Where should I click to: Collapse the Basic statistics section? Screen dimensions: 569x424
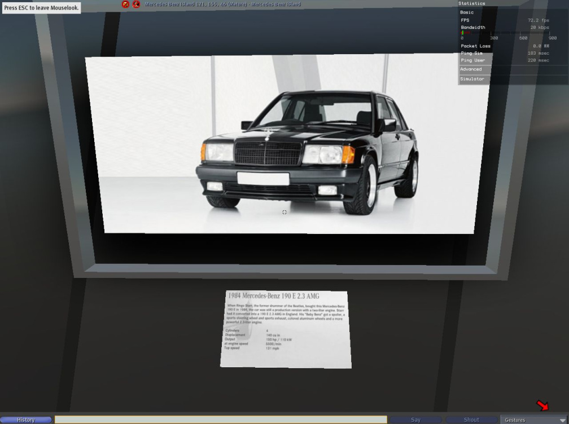(467, 12)
